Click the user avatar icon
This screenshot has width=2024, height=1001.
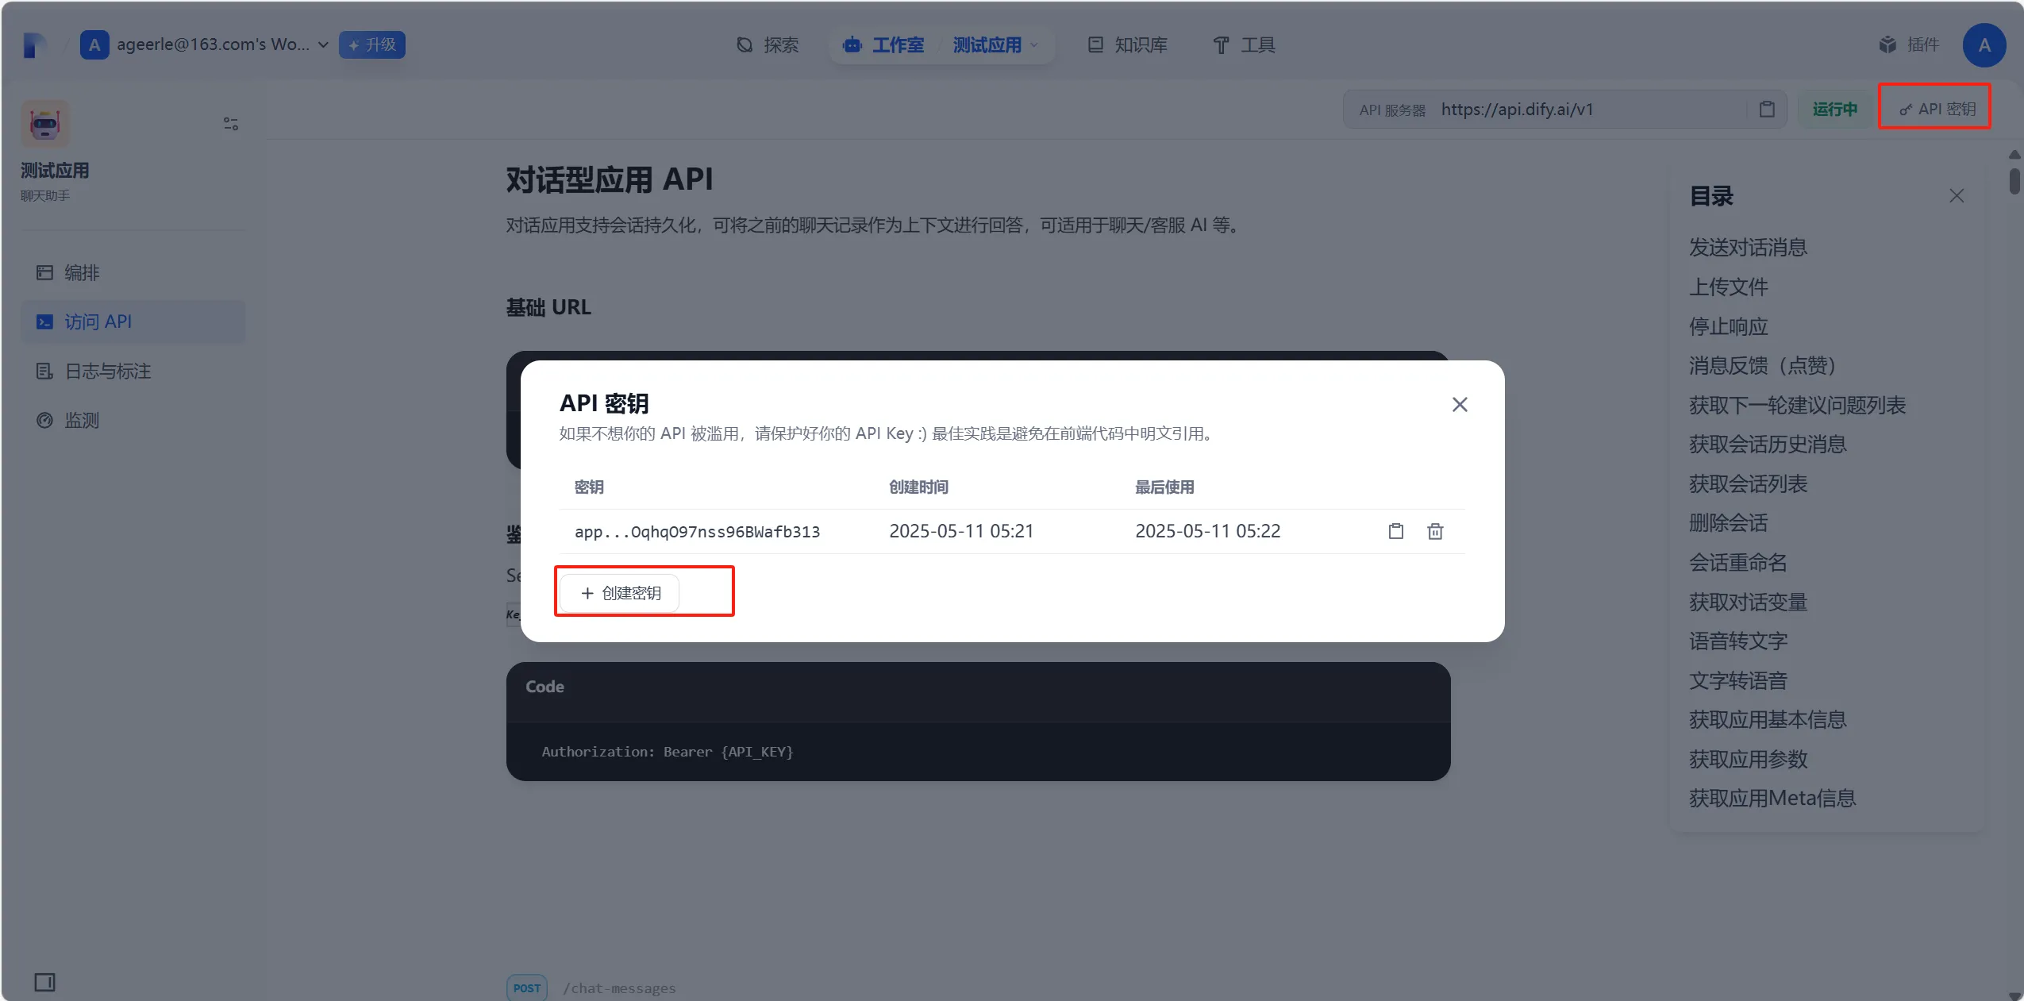coord(1984,45)
